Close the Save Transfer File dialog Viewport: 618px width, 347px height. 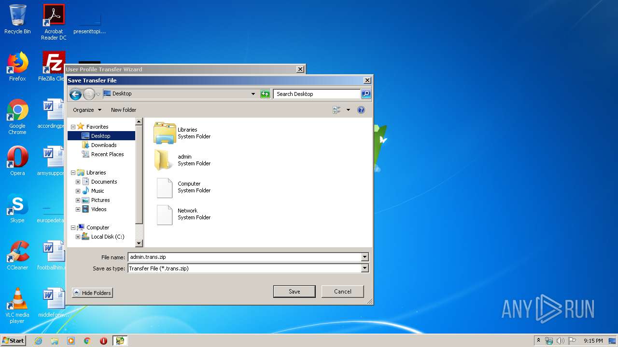coord(367,80)
